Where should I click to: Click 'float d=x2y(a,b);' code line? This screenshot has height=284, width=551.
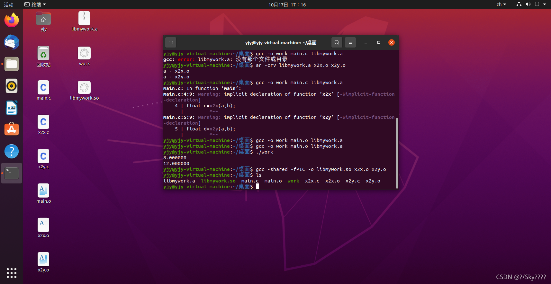point(211,129)
